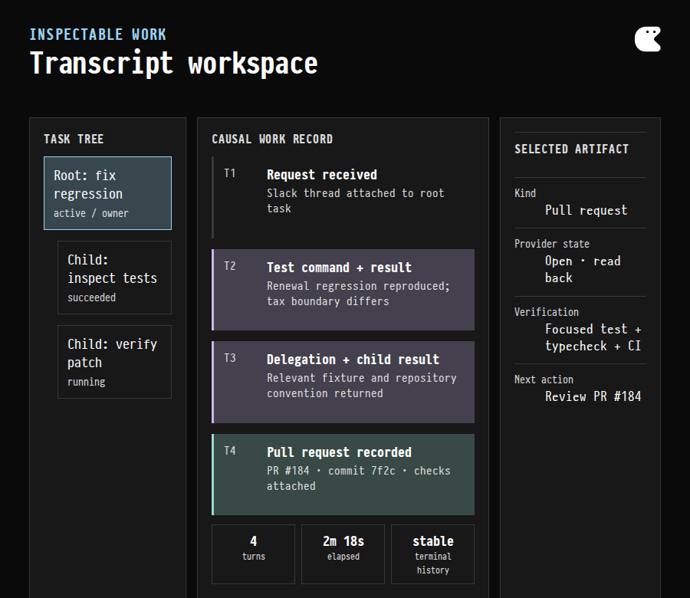Click the Next action field label
Viewport: 690px width, 598px height.
(x=544, y=379)
